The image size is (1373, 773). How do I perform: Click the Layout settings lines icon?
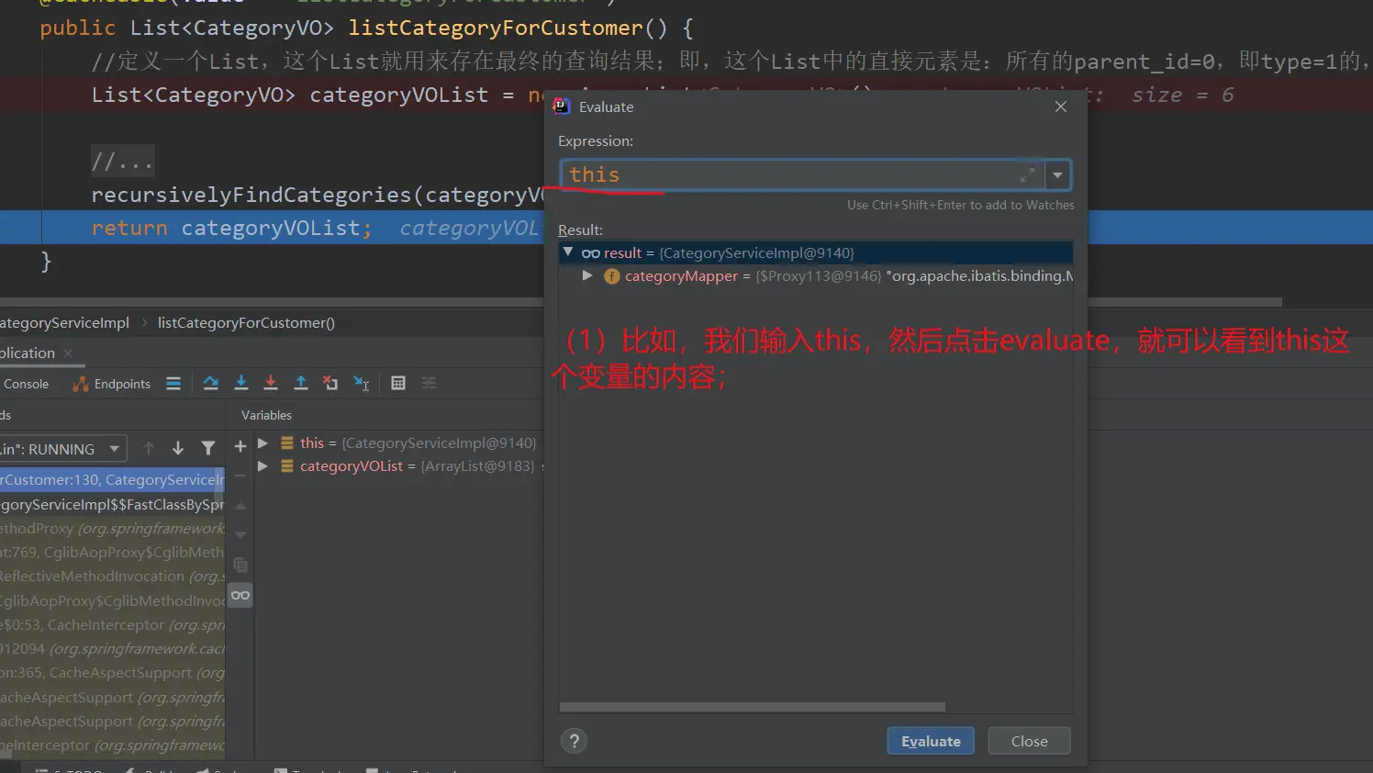(x=173, y=384)
